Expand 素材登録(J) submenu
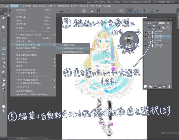Viewport: 179px width, 140px height. click(55, 59)
